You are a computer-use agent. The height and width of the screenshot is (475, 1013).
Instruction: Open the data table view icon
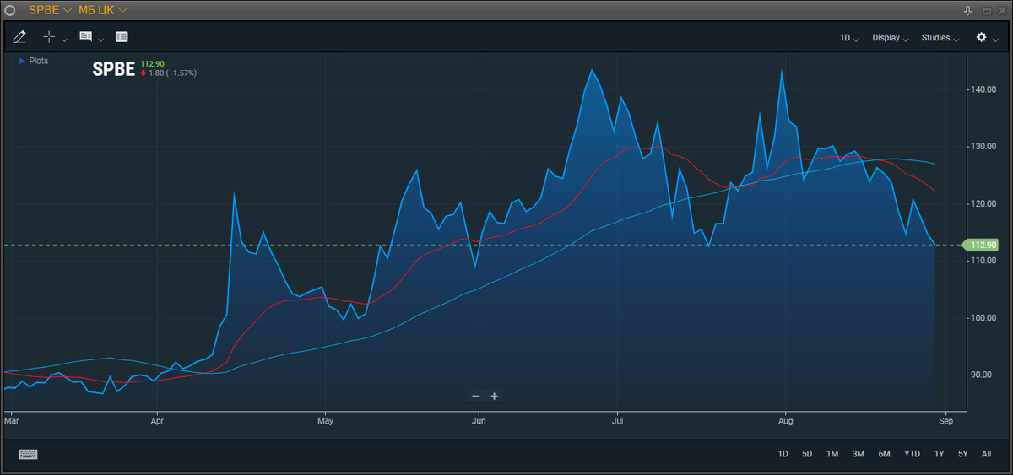(x=122, y=37)
